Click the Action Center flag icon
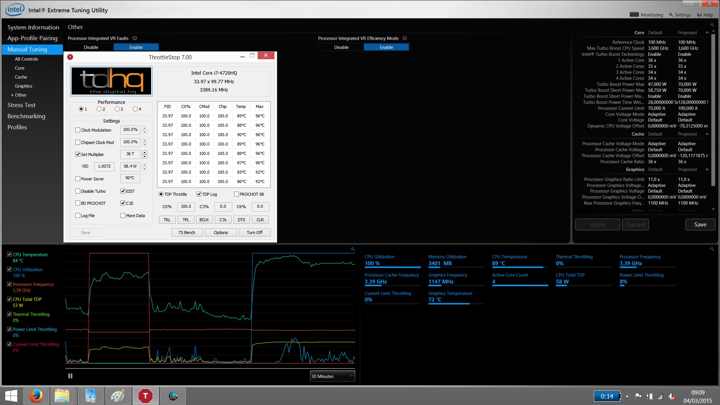 point(638,396)
